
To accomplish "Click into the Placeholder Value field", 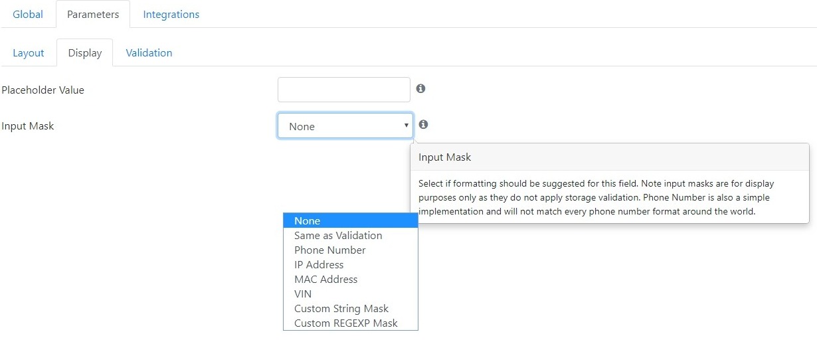I will (x=344, y=90).
